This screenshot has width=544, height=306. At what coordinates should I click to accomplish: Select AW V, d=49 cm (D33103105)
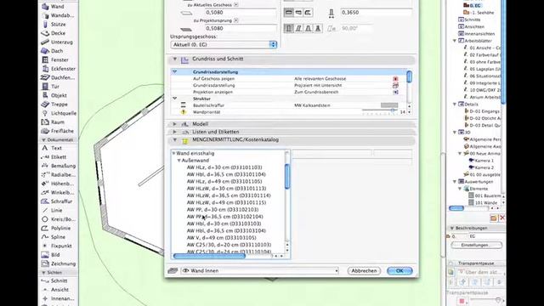(221, 238)
